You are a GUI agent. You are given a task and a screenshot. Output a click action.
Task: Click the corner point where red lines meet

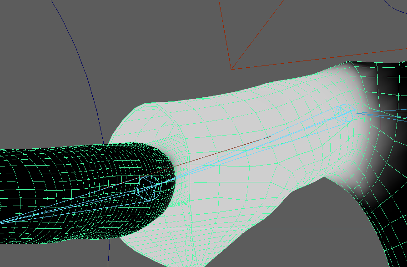[231, 69]
